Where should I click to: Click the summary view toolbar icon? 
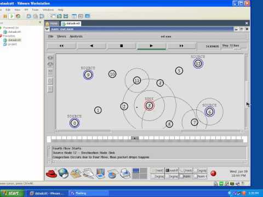[74, 16]
